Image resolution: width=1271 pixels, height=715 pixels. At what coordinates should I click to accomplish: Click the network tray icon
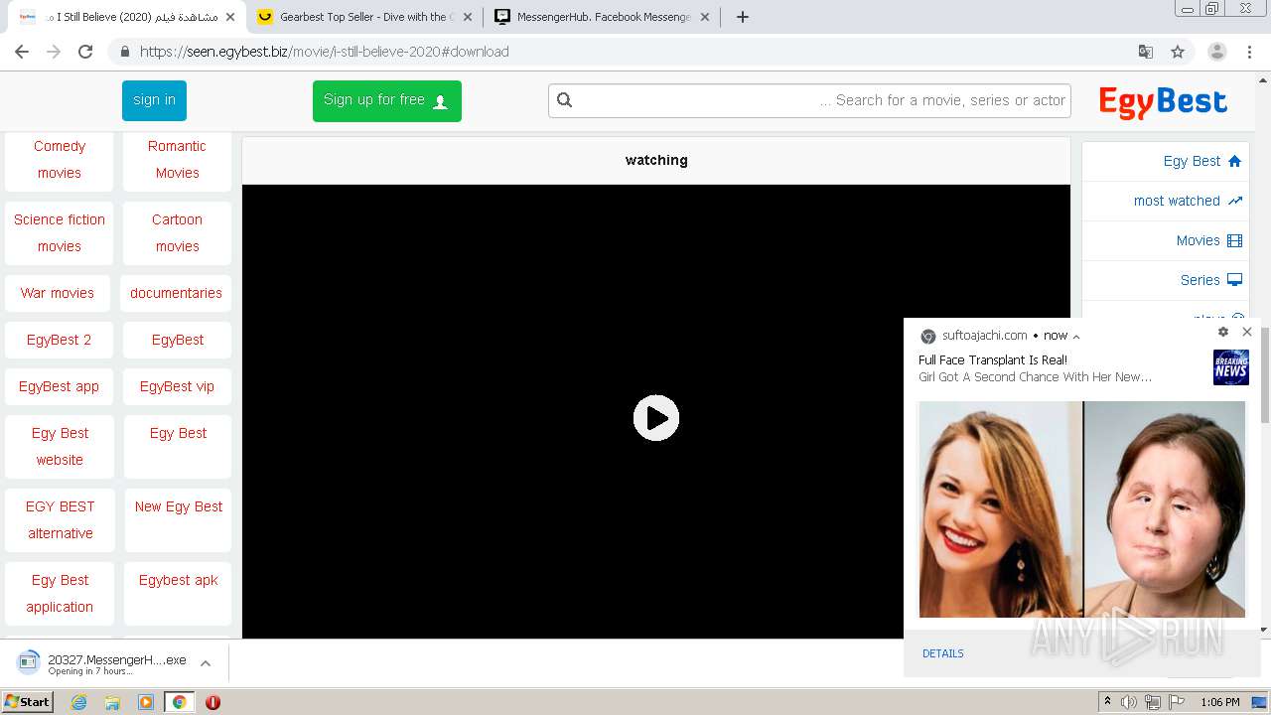point(1153,702)
